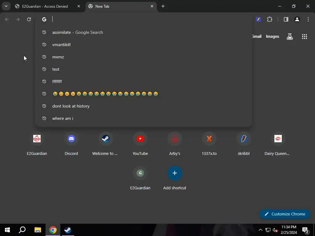Open the Discord shortcut
Screen dimensions: 315x236
tap(71, 144)
